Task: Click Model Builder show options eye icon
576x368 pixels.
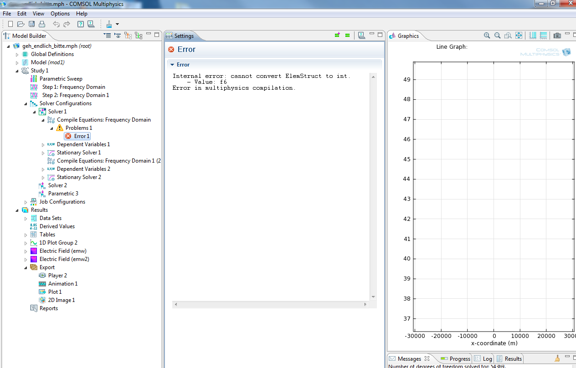Action: coord(118,35)
